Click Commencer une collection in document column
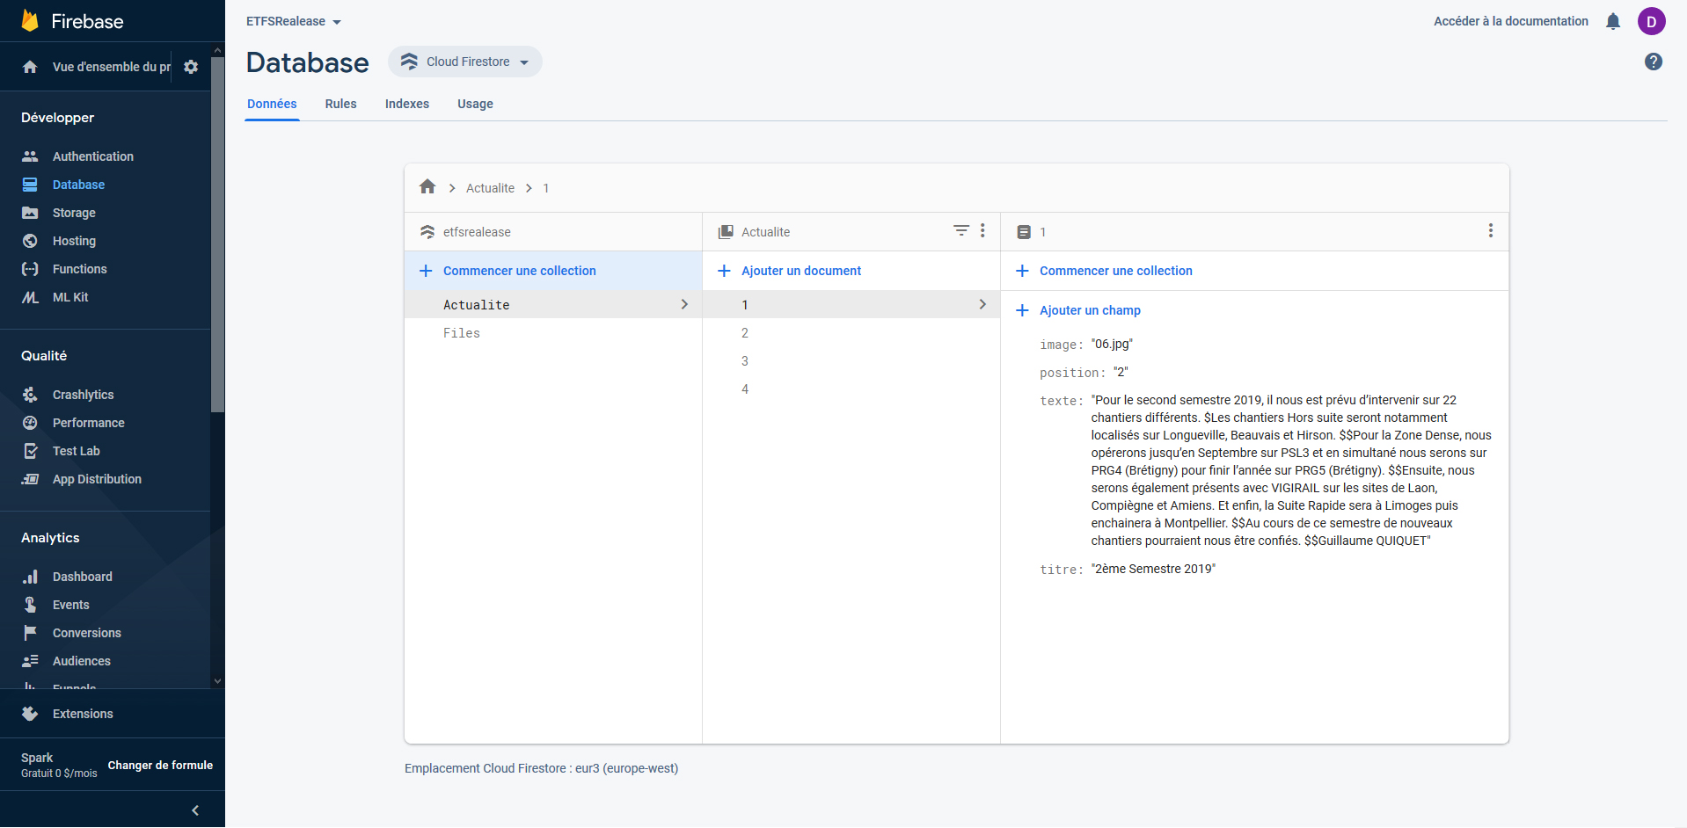Screen dimensions: 1687x828 click(1115, 271)
